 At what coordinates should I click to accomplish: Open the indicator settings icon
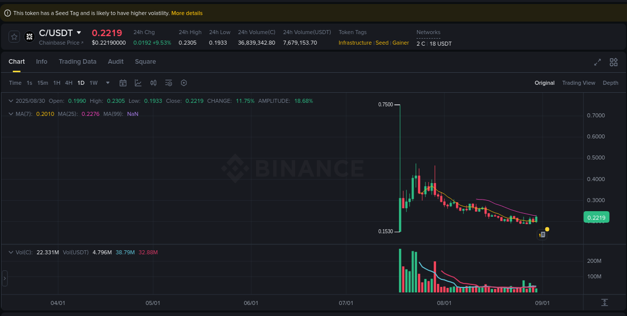(x=169, y=82)
